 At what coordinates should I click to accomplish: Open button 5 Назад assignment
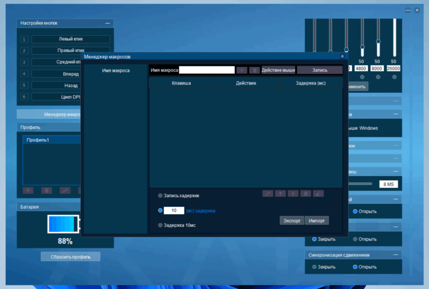[x=56, y=85]
